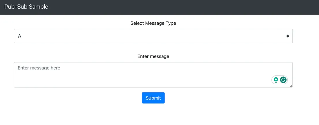The width and height of the screenshot is (319, 125).
Task: Open the green Grammarly G icon
Action: pos(283,80)
